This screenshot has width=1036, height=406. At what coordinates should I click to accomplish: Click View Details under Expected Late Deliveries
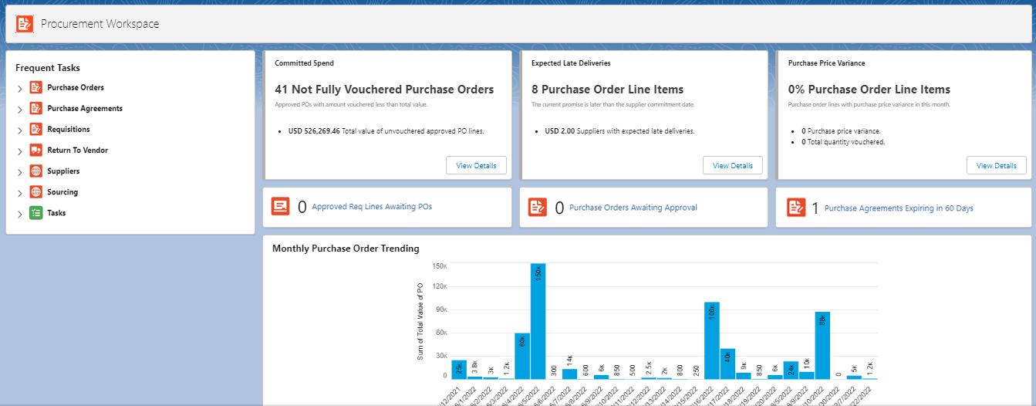[732, 165]
